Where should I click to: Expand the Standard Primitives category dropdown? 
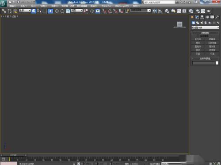205,27
